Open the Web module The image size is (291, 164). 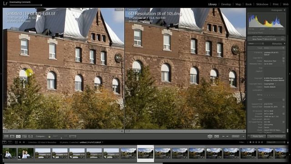tap(286, 4)
